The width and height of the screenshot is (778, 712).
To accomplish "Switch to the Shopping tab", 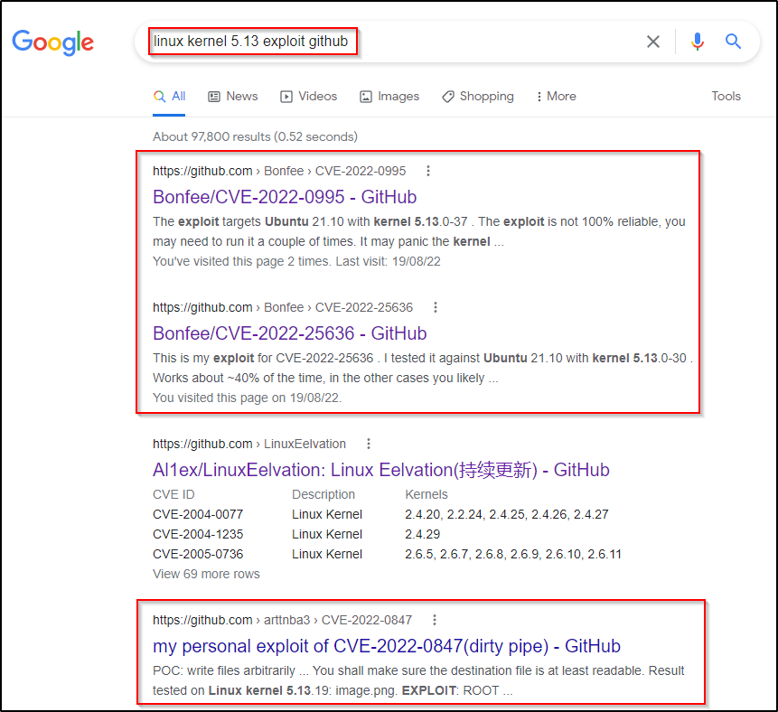I will pos(478,97).
